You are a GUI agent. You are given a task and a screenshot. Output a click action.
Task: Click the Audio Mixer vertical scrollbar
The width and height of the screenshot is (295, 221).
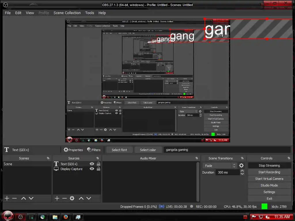[198, 181]
